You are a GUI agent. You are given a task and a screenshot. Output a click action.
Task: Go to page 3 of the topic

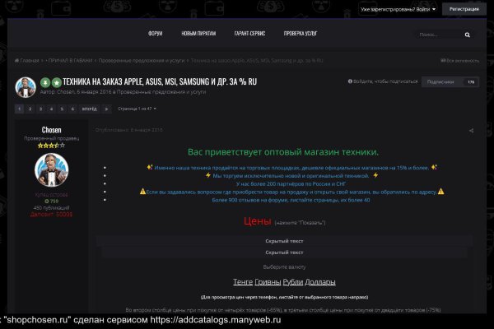coord(40,109)
